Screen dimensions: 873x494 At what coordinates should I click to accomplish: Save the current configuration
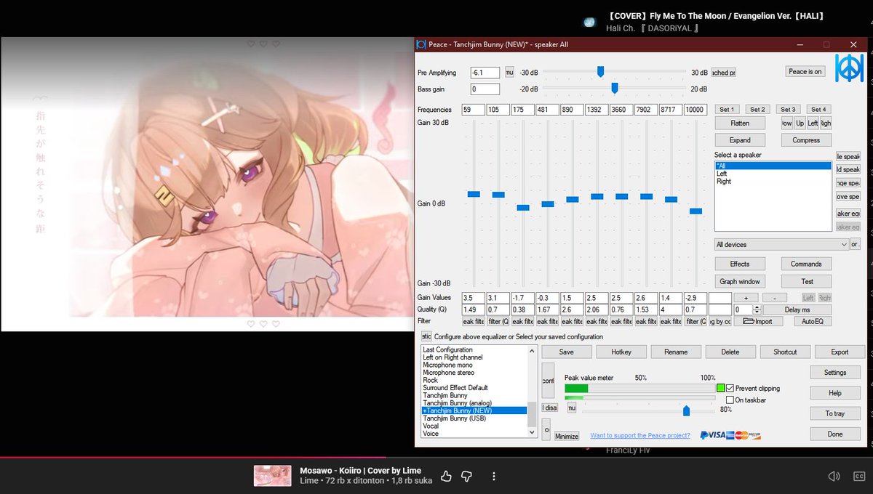(566, 352)
